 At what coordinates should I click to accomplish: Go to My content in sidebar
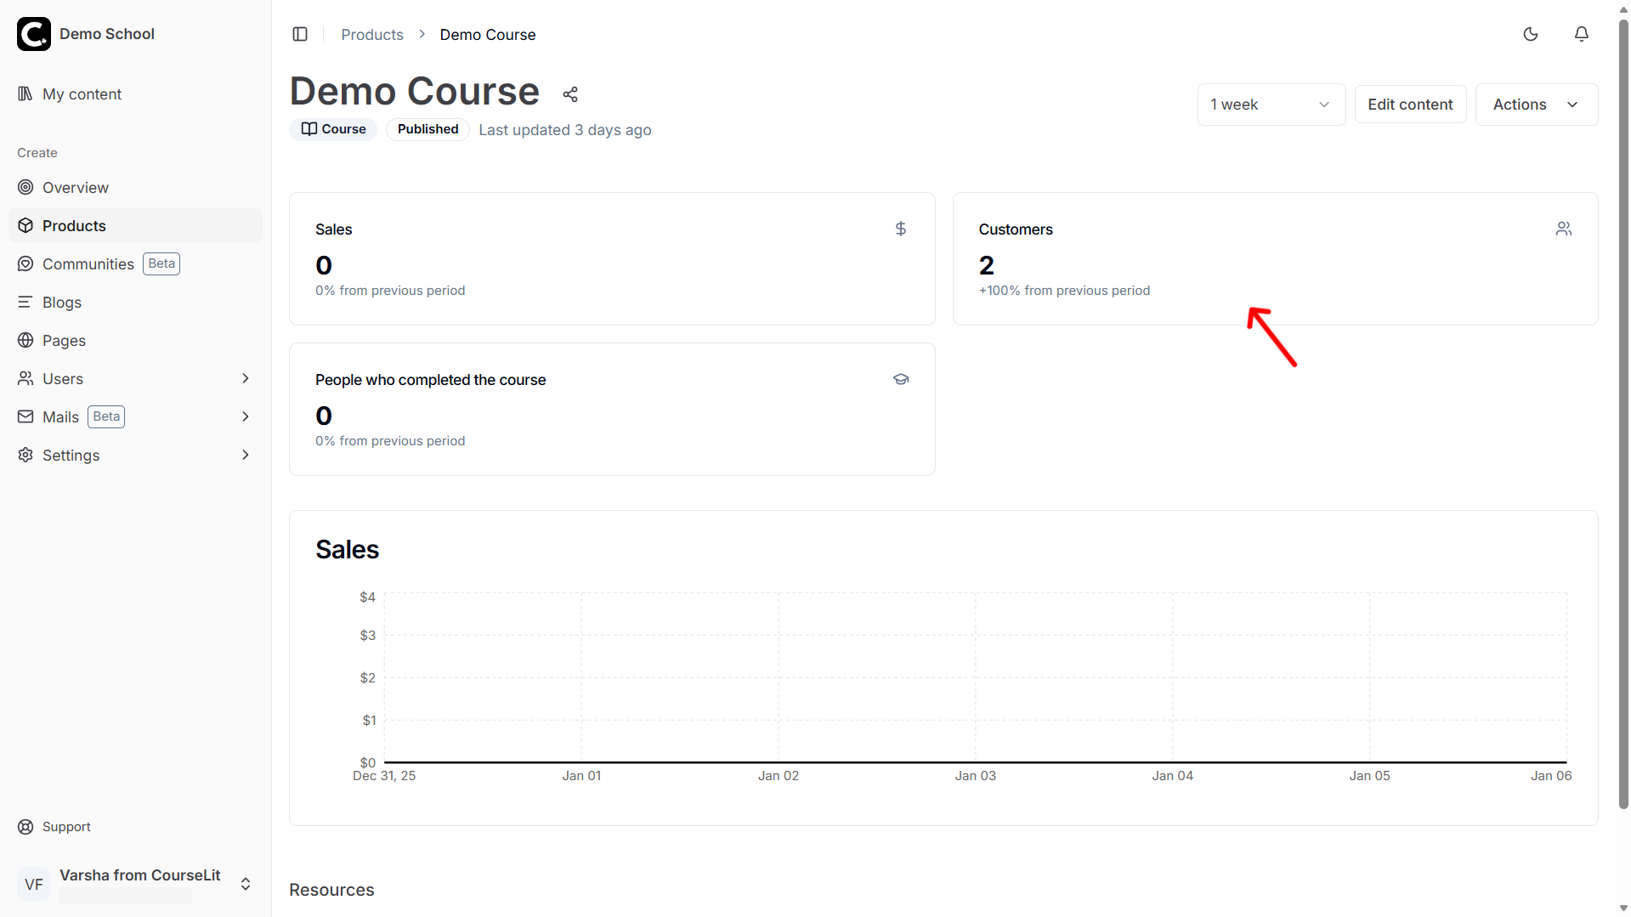[x=82, y=93]
